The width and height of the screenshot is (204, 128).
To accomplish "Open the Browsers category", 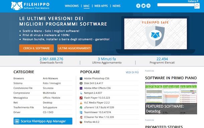I will pyautogui.click(x=19, y=78).
